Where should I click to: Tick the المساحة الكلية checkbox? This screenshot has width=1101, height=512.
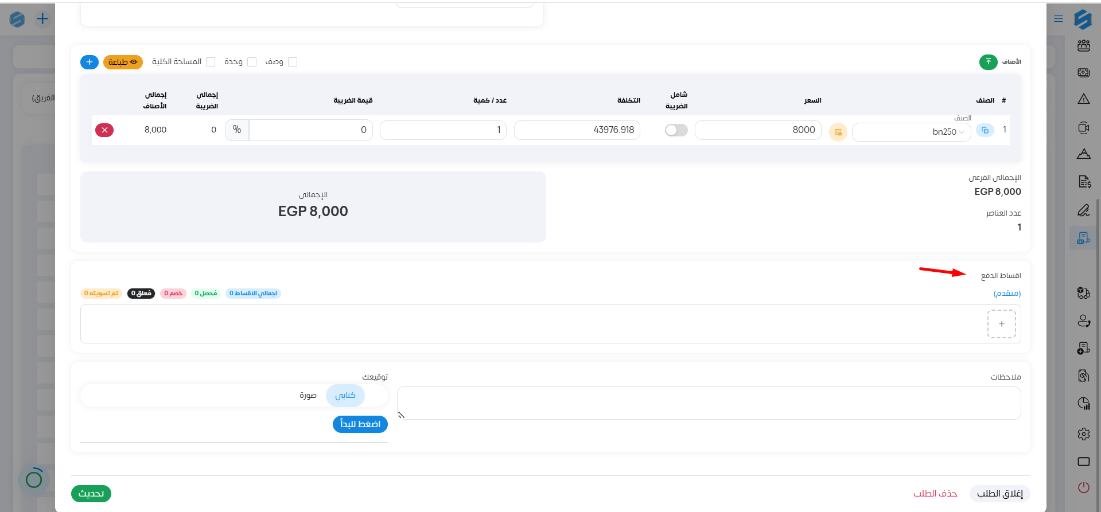coord(211,62)
